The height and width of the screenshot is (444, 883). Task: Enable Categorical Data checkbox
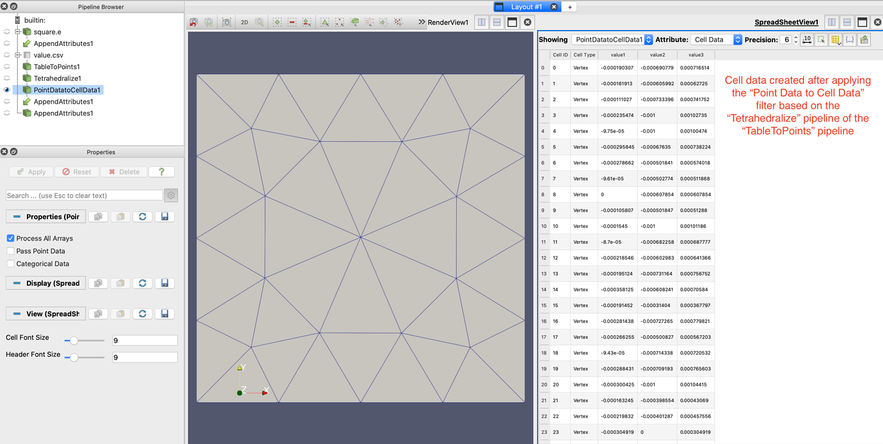pos(10,264)
